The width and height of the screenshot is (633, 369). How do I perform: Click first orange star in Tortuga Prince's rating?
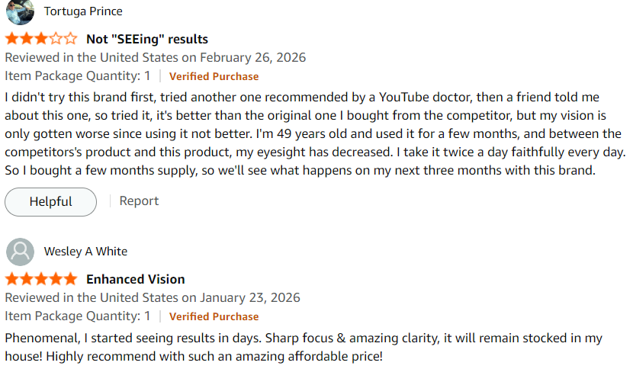(x=12, y=39)
